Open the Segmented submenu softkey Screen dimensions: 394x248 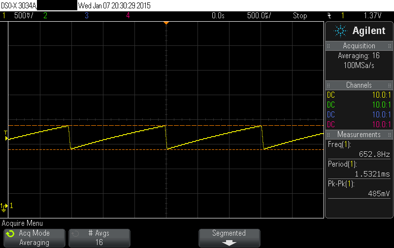coord(229,238)
